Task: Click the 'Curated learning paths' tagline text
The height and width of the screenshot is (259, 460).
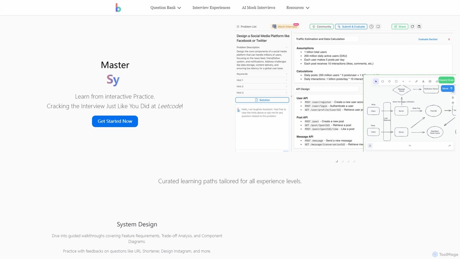Action: pos(230,181)
